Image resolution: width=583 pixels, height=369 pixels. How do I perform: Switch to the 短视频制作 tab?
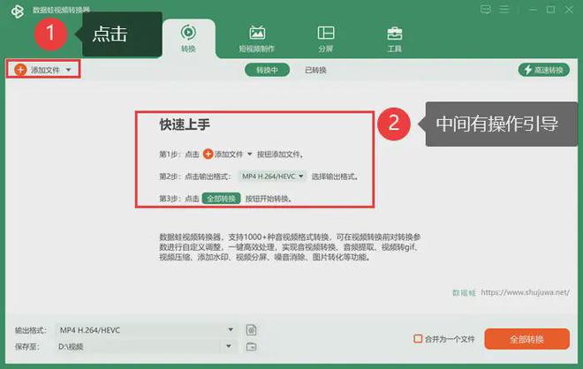click(x=256, y=39)
